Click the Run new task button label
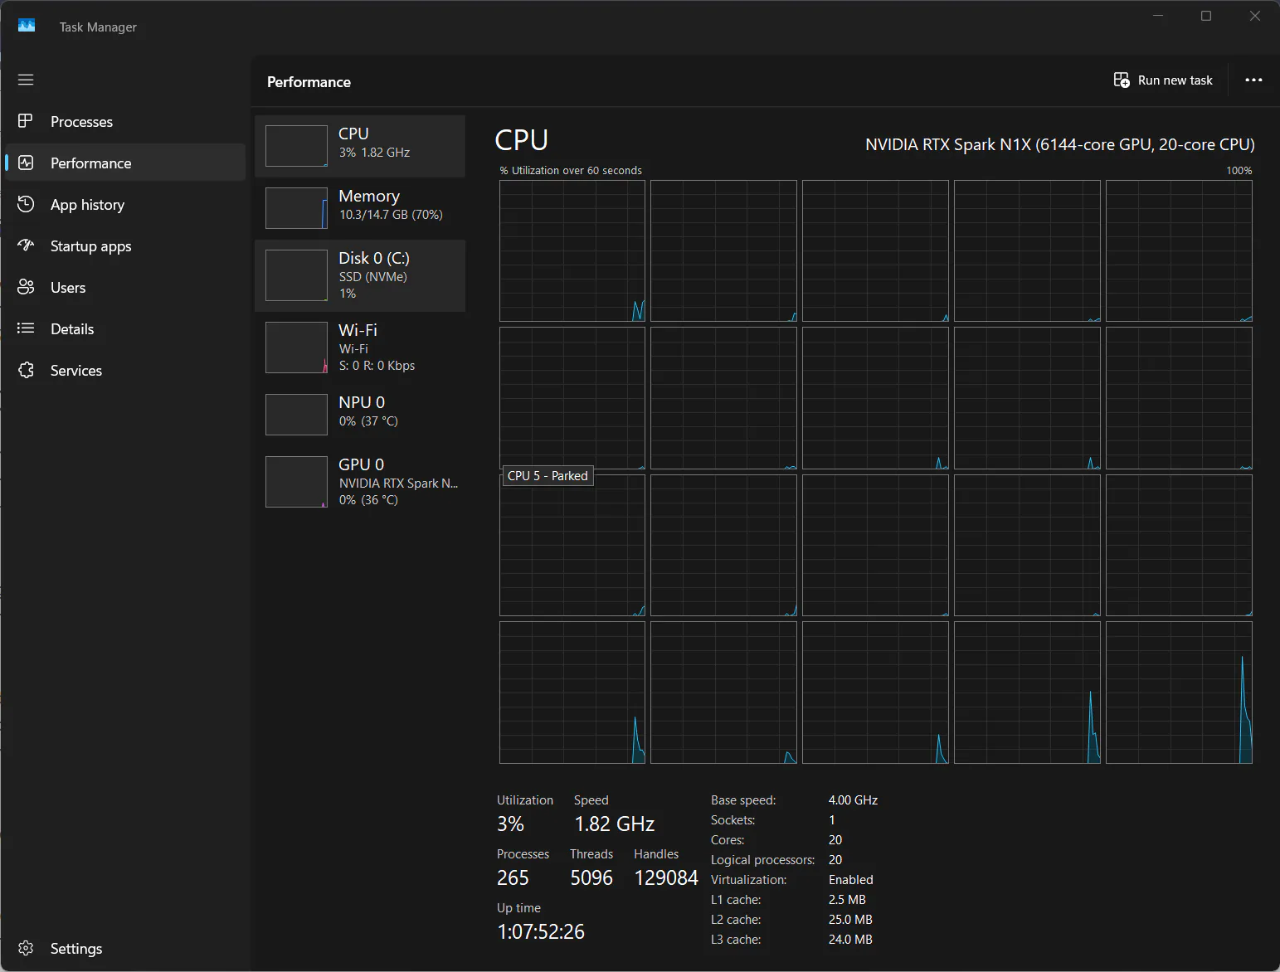This screenshot has height=972, width=1280. [x=1175, y=80]
